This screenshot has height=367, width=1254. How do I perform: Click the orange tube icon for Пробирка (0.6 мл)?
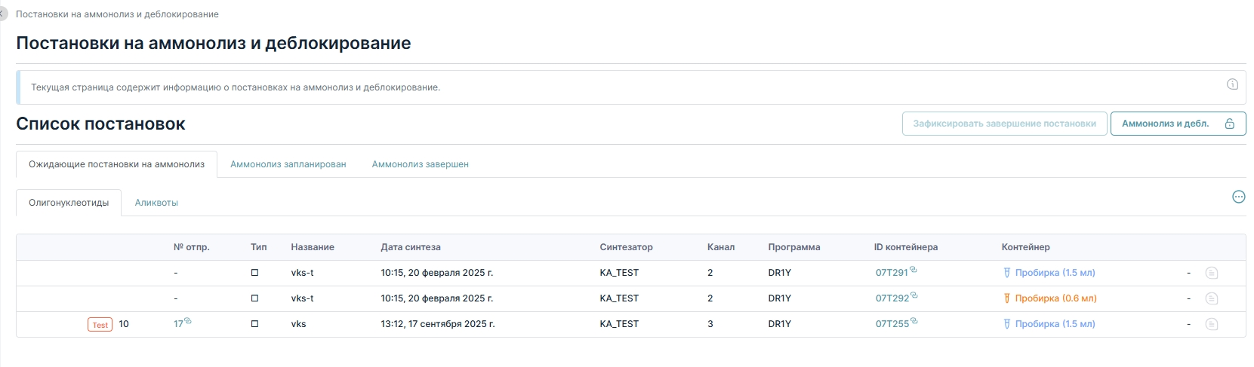pos(1006,298)
